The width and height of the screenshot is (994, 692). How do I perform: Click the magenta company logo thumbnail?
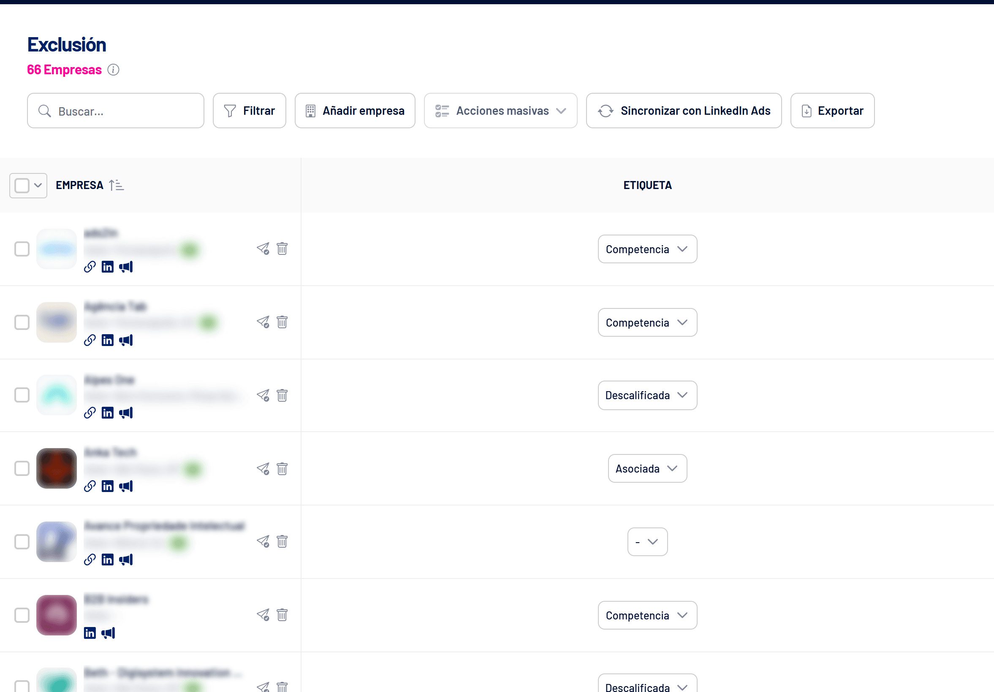point(56,616)
